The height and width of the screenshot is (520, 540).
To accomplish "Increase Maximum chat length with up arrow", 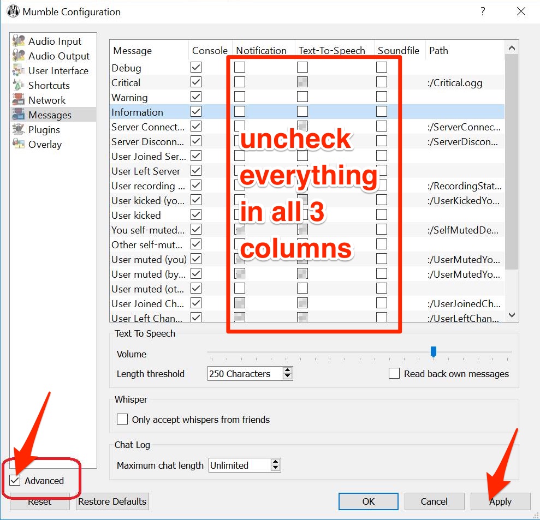I will point(275,462).
